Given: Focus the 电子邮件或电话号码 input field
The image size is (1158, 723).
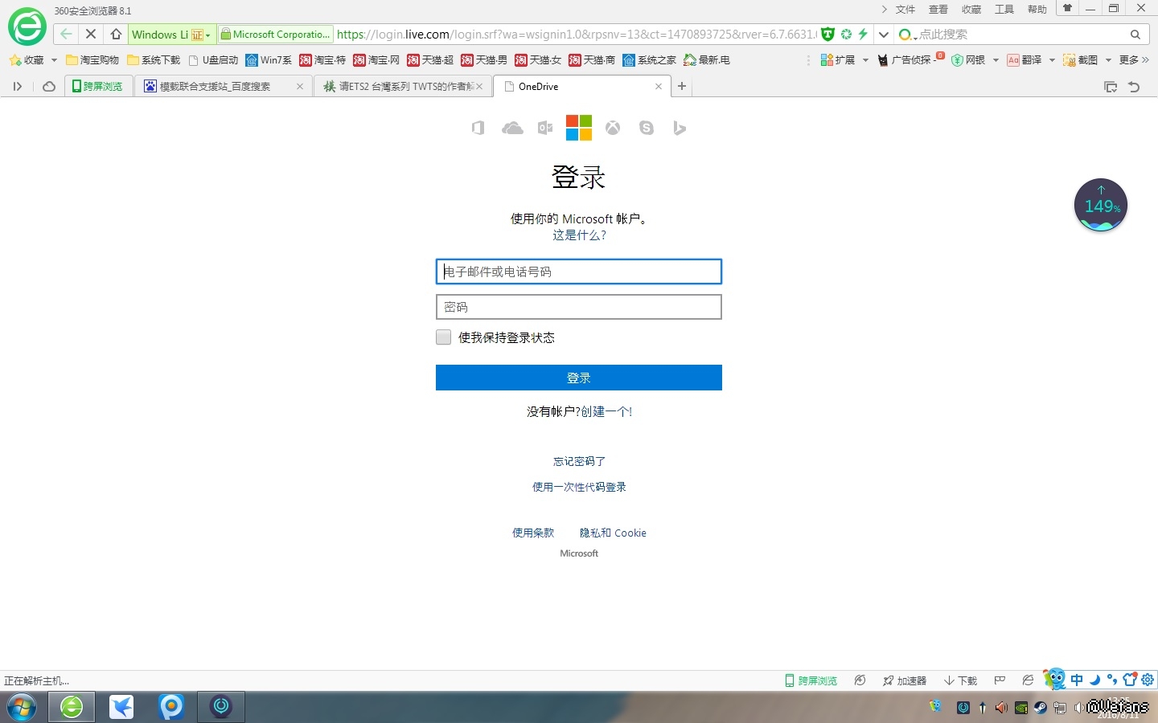Looking at the screenshot, I should [x=578, y=272].
